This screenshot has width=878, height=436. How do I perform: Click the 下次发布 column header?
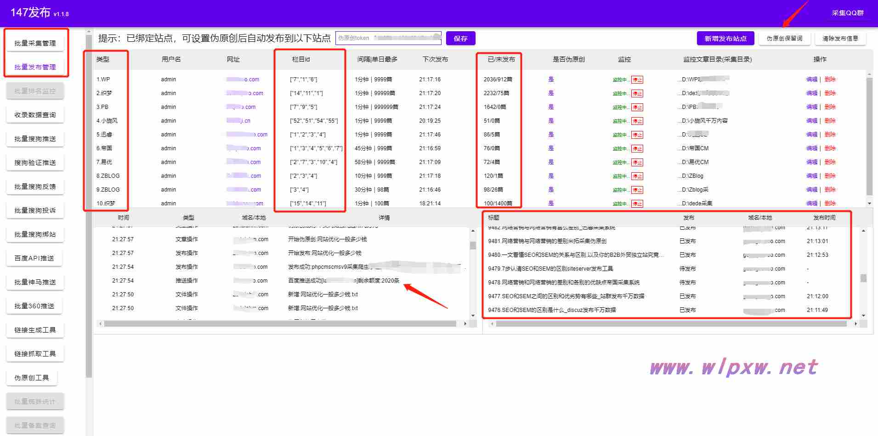coord(435,59)
